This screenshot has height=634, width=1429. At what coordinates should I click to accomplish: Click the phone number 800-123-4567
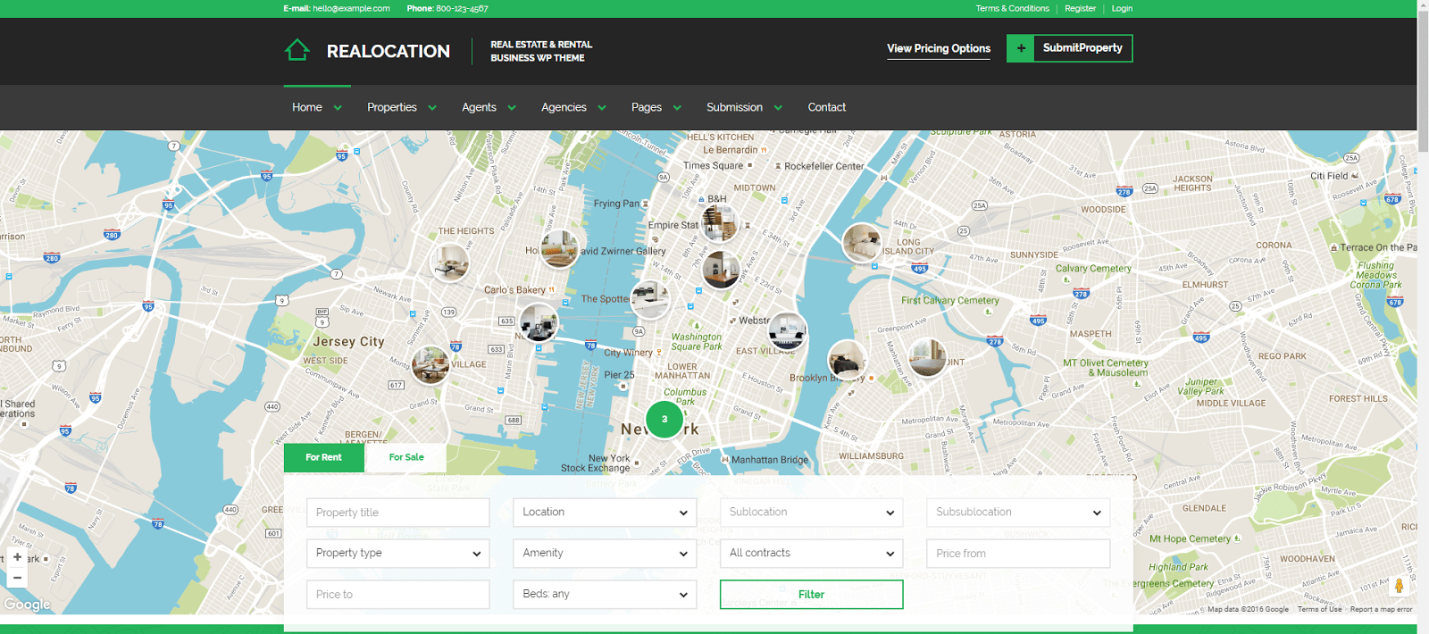click(x=462, y=8)
